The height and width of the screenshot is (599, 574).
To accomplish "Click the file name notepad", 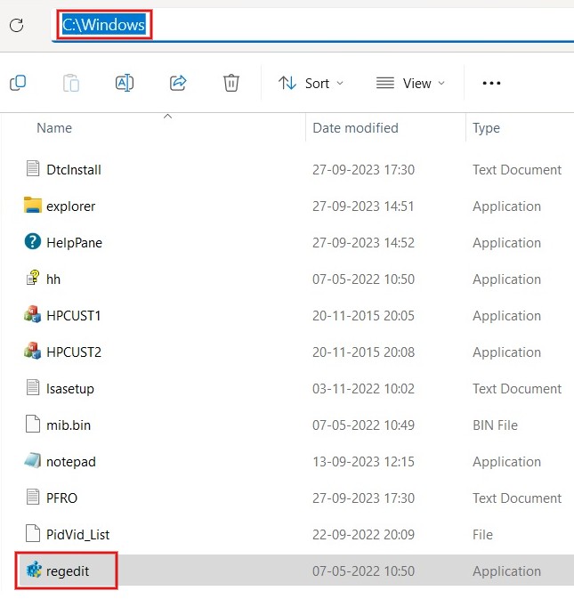I will tap(71, 462).
